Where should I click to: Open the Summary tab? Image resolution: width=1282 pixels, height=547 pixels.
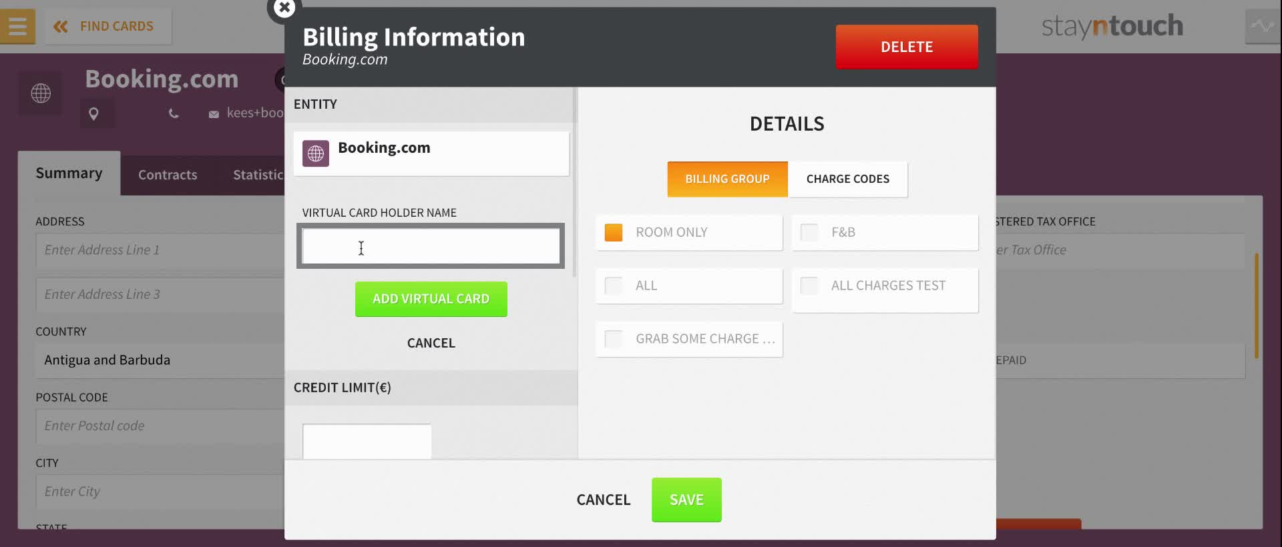69,173
